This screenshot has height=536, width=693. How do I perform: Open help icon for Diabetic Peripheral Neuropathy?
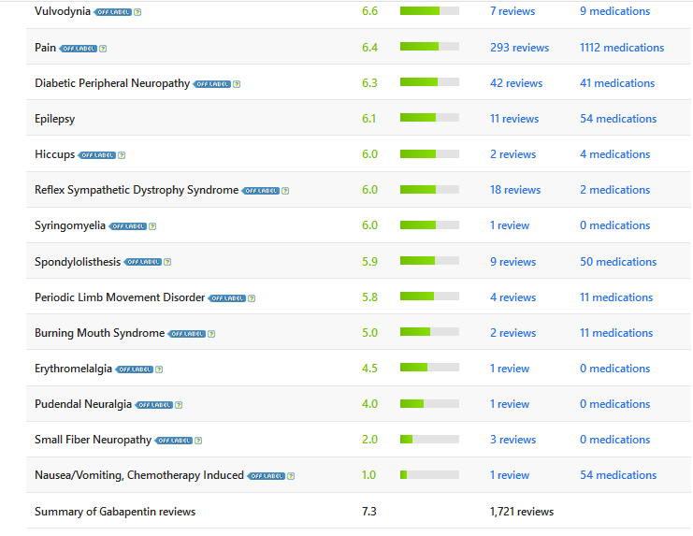237,84
